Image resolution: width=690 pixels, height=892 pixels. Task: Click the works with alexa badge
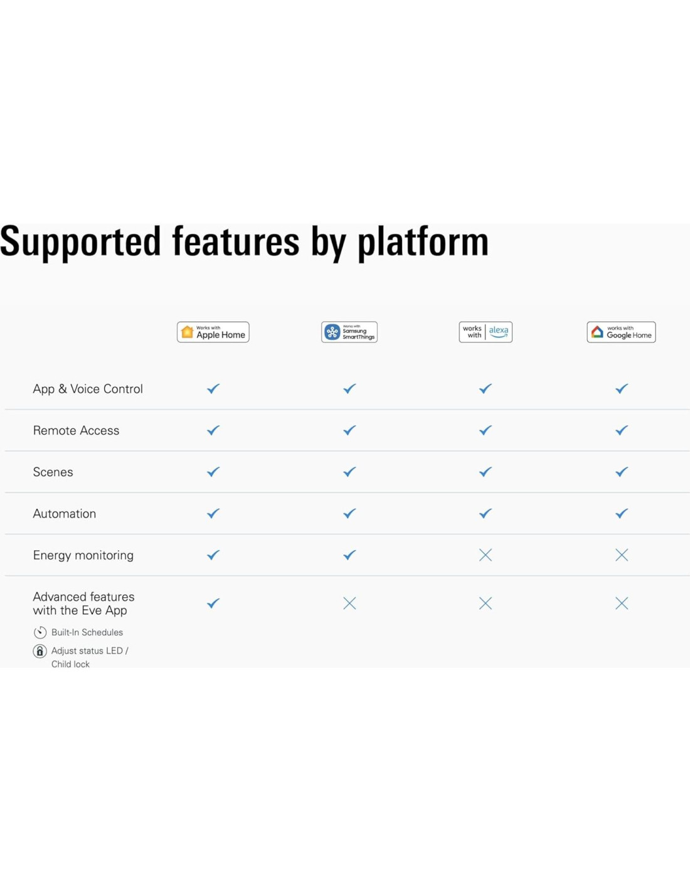(486, 332)
